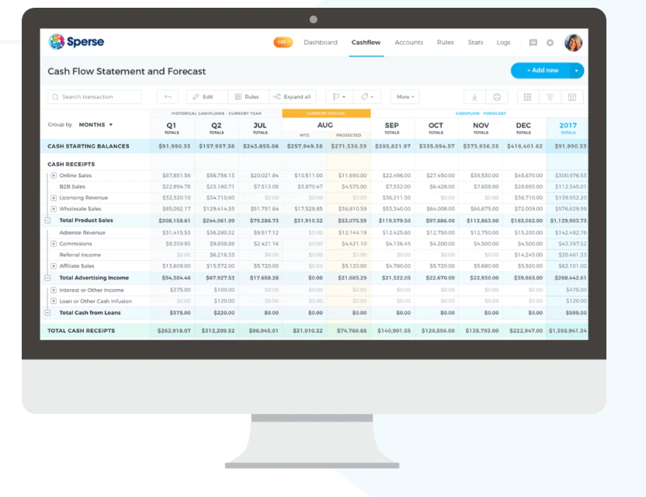Click the $1,398,941.34 total cash receipts value
The image size is (646, 497).
point(568,331)
